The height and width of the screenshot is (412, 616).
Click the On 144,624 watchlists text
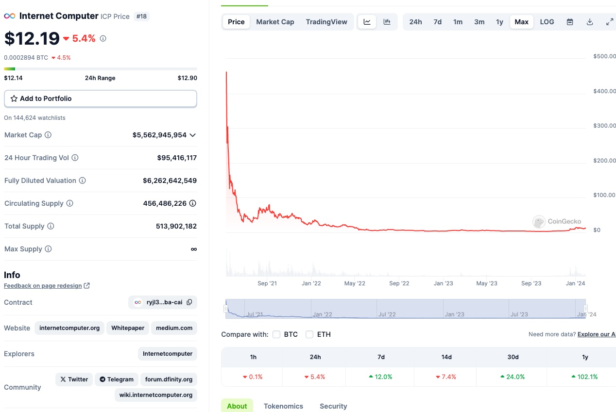(x=34, y=118)
